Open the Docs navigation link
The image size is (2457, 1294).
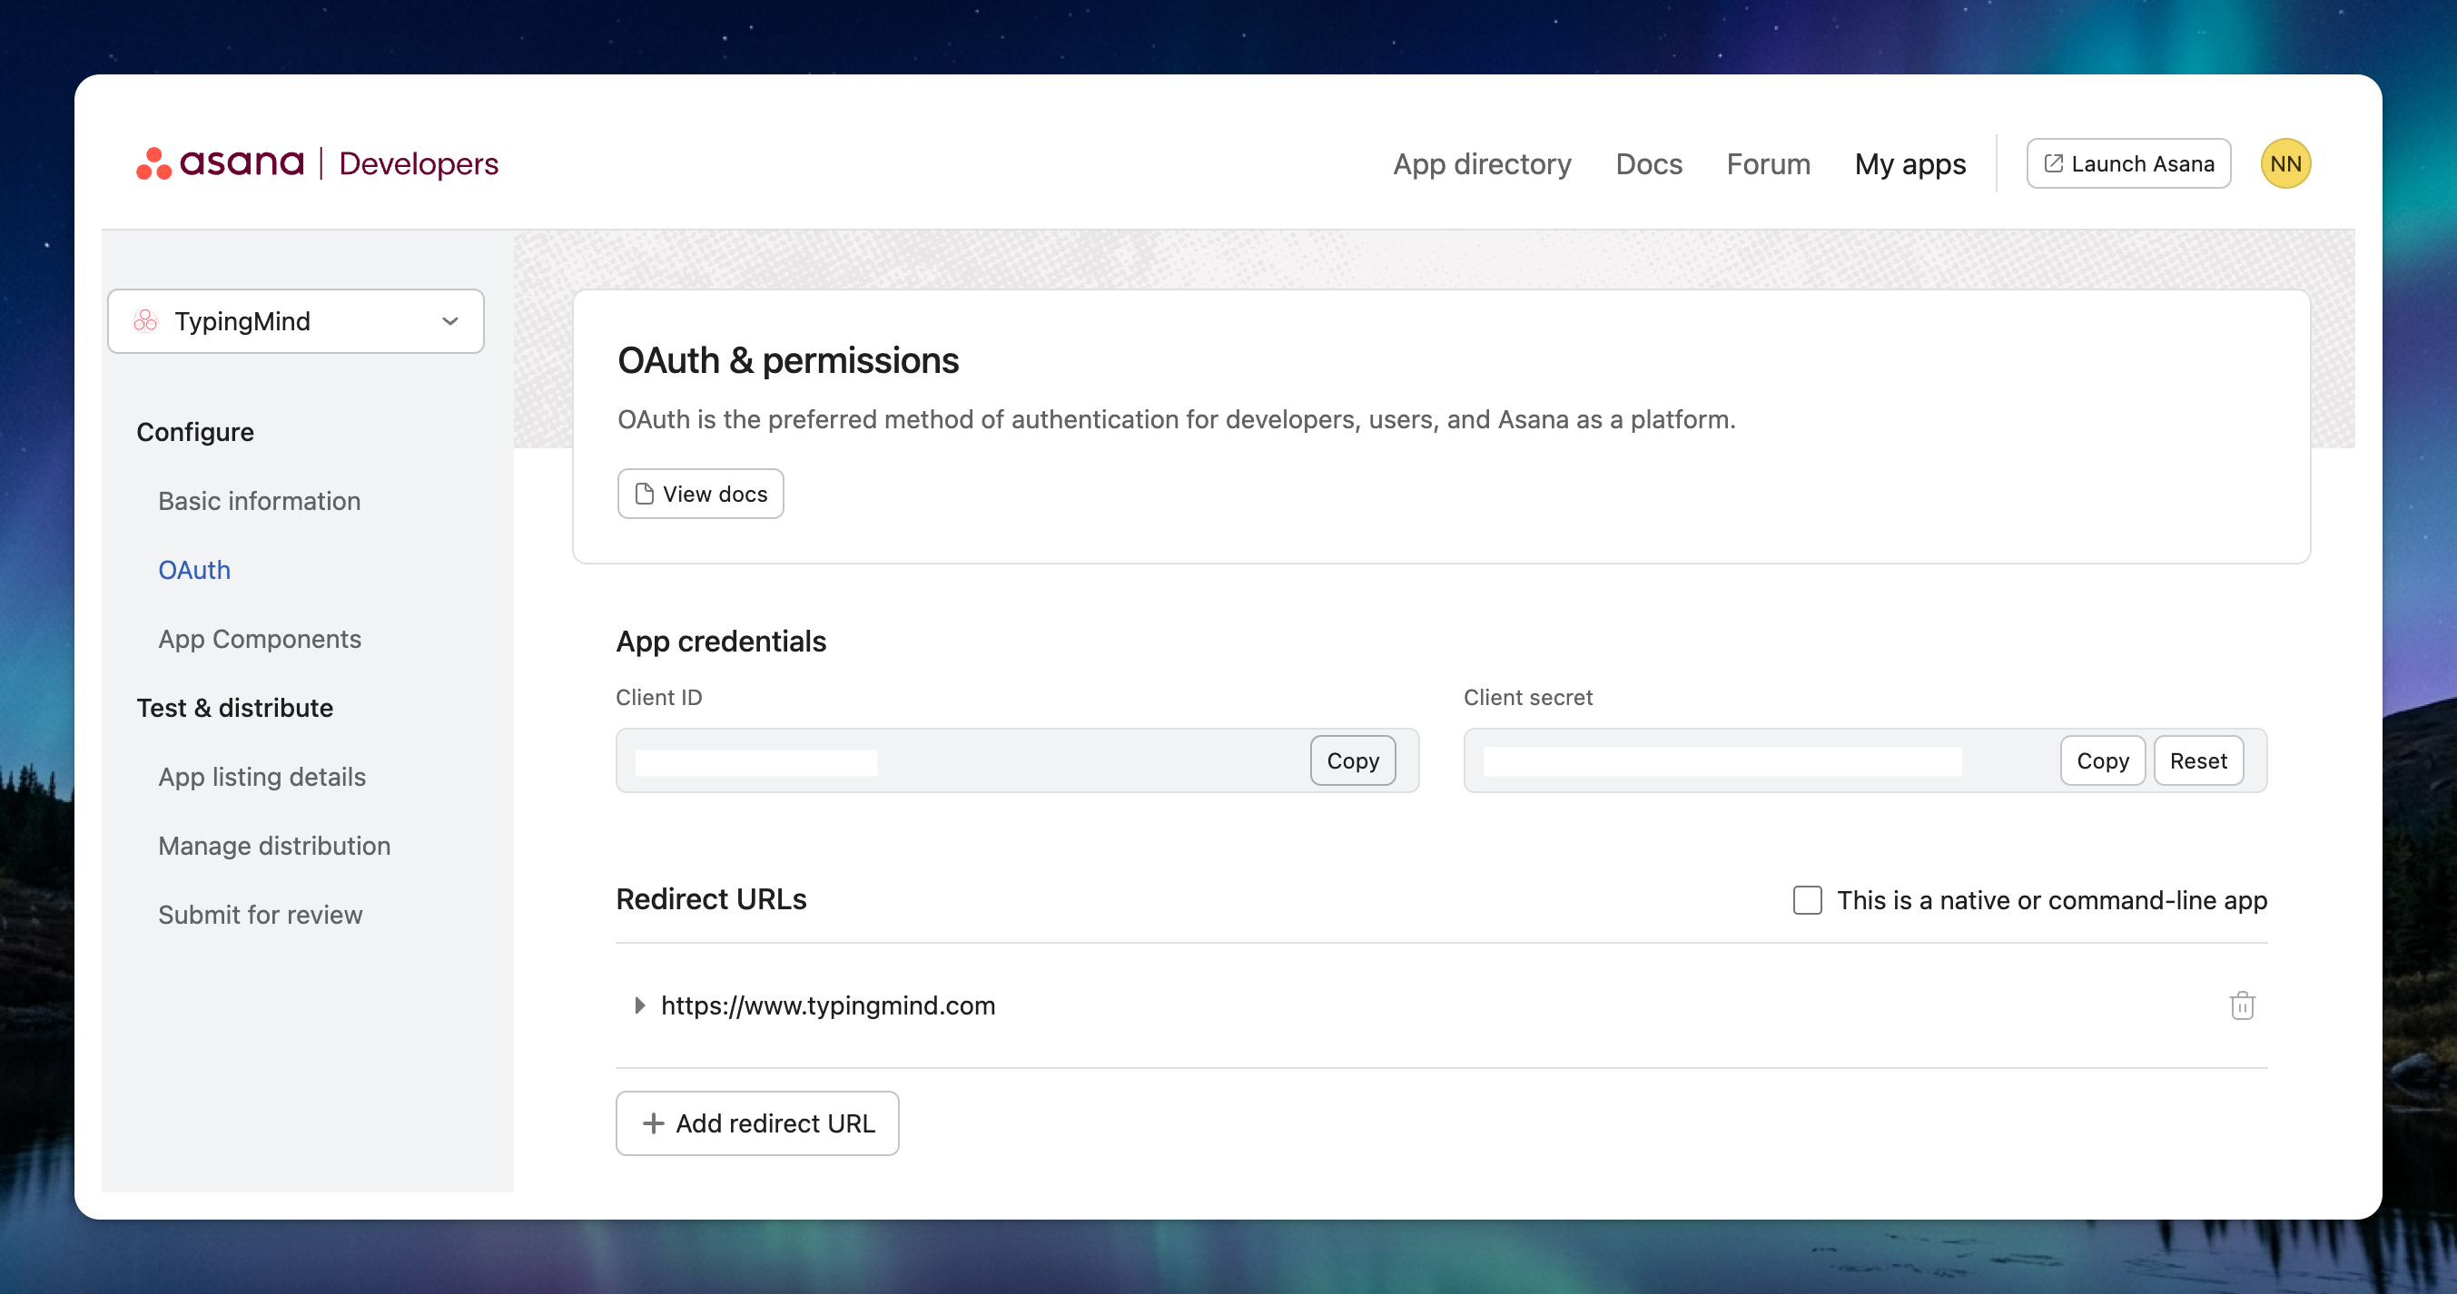click(1648, 164)
